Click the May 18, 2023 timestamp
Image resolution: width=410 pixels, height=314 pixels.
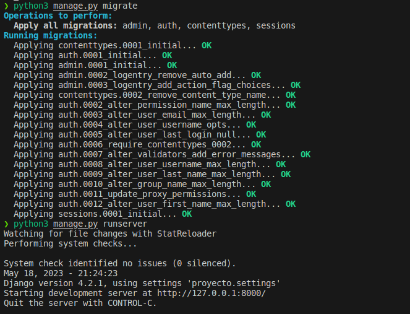click(61, 273)
